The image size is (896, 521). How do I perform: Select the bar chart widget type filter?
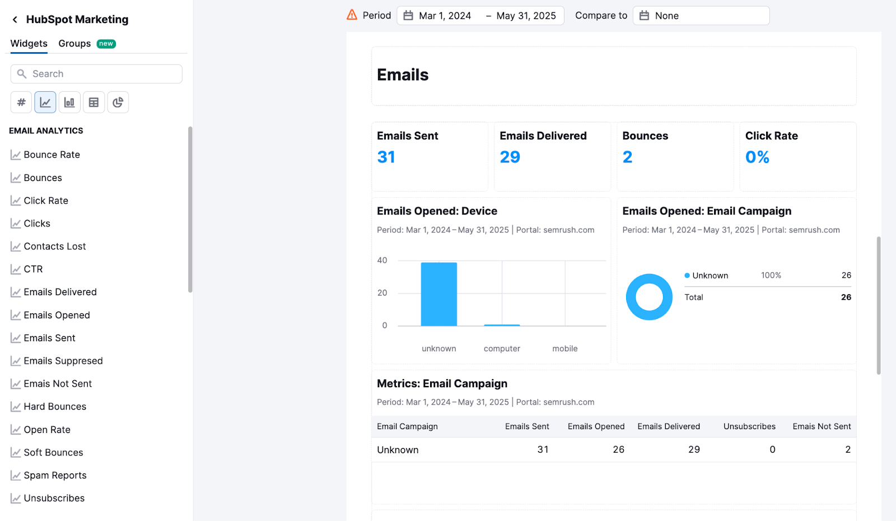click(x=69, y=102)
